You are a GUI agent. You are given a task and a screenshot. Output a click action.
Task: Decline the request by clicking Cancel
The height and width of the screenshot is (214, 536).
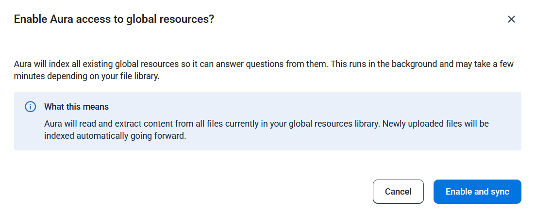[398, 192]
